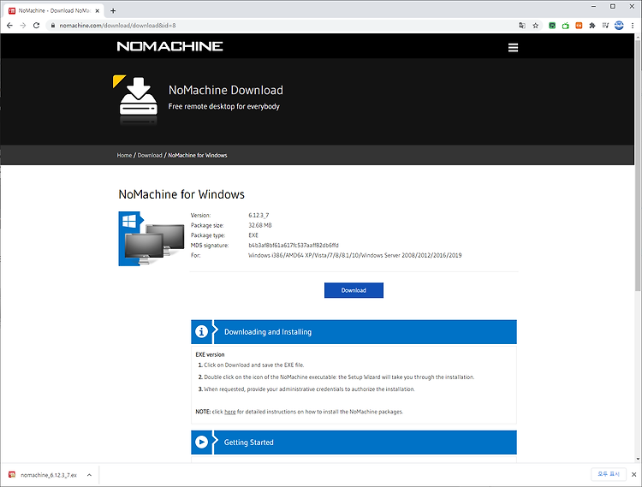642x487 pixels.
Task: Close the downloads bar
Action: point(633,474)
